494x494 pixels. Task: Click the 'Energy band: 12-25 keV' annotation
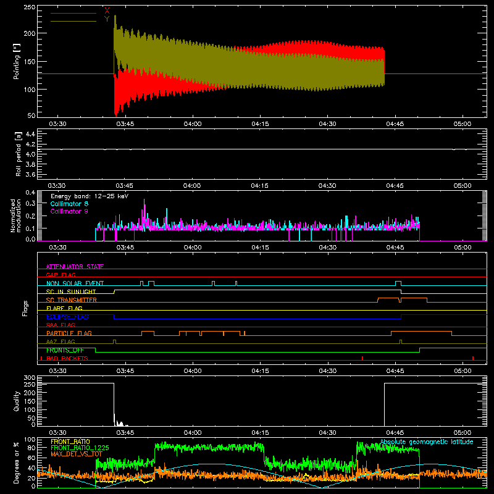[x=90, y=196]
